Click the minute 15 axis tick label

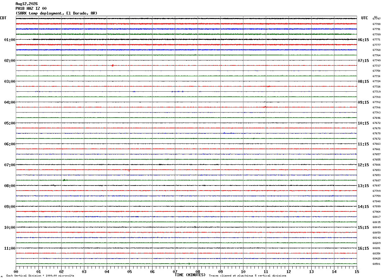point(357,271)
